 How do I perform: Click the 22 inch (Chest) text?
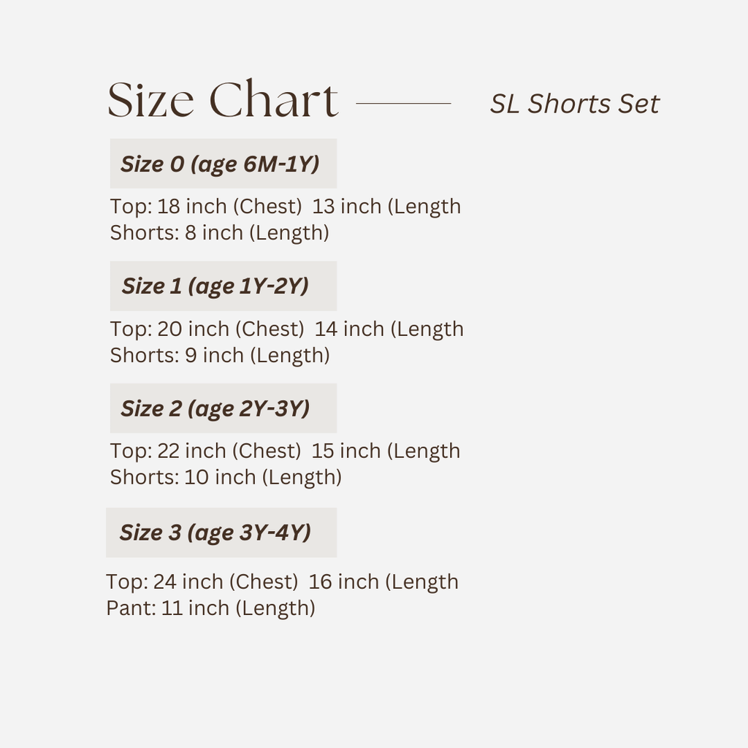coord(229,451)
